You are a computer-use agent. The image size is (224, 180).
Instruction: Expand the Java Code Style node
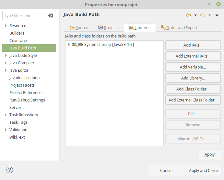pos(6,55)
